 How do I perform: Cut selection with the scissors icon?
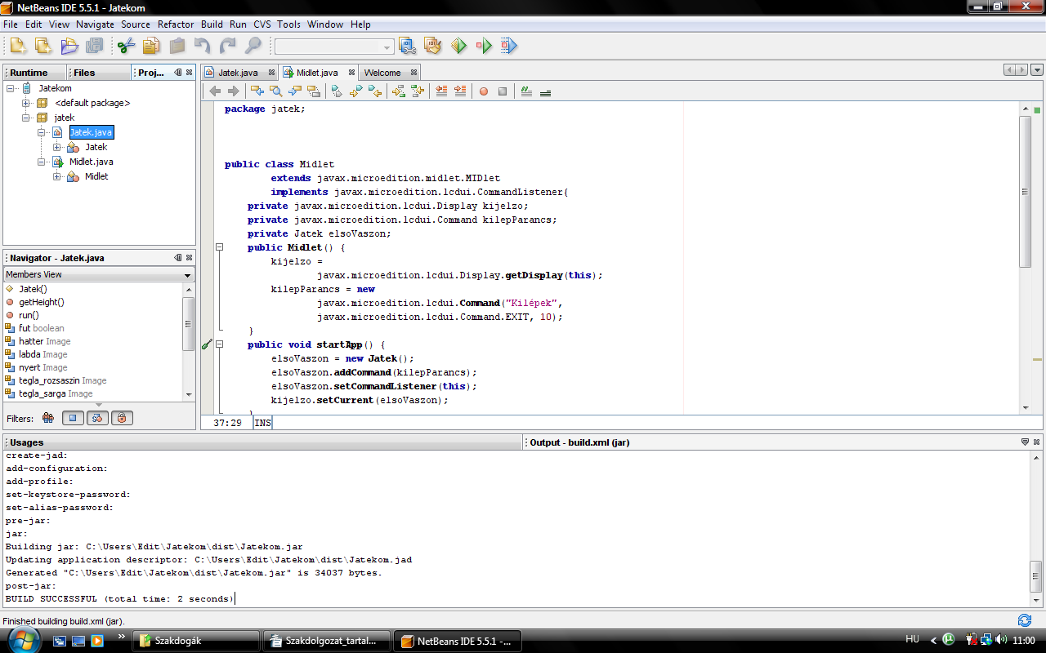126,47
